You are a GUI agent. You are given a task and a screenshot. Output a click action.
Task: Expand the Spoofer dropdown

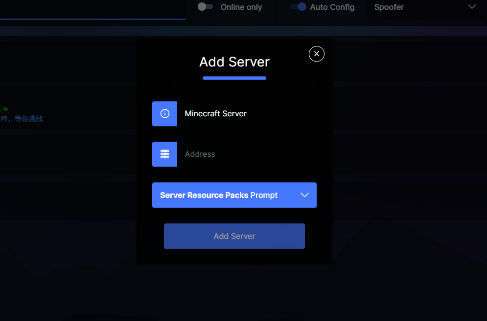(x=425, y=7)
